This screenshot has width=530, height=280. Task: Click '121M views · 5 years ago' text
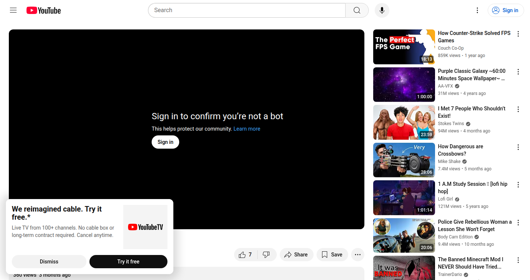tap(463, 206)
